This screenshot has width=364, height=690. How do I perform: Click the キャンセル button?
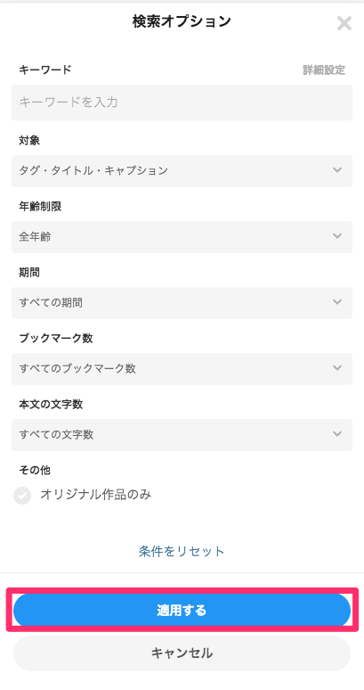click(182, 653)
